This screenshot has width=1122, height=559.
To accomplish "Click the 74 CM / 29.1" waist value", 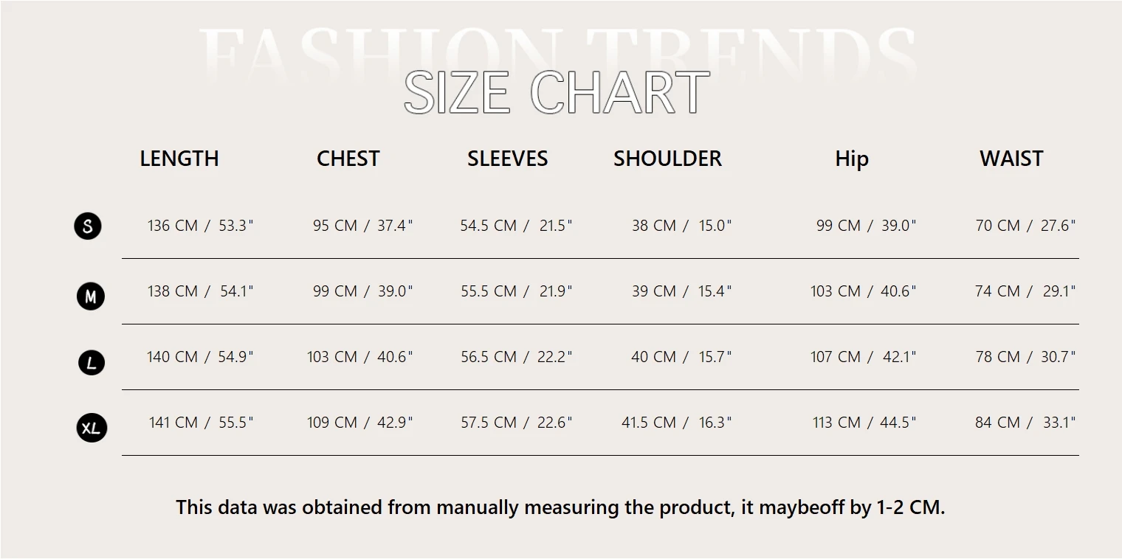I will [1025, 291].
